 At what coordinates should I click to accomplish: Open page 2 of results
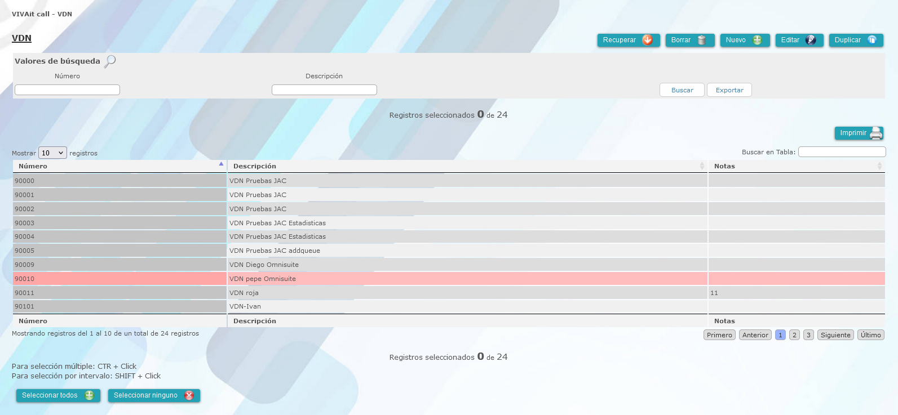pos(794,335)
